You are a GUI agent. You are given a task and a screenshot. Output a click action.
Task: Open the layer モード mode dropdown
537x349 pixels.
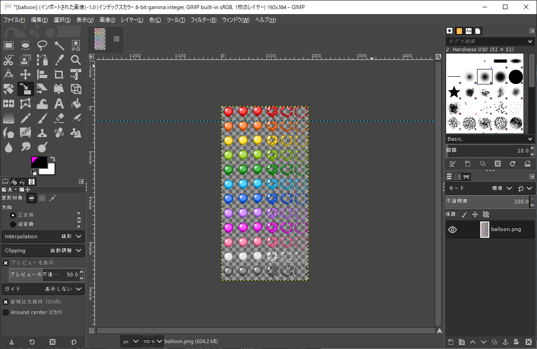[480, 188]
